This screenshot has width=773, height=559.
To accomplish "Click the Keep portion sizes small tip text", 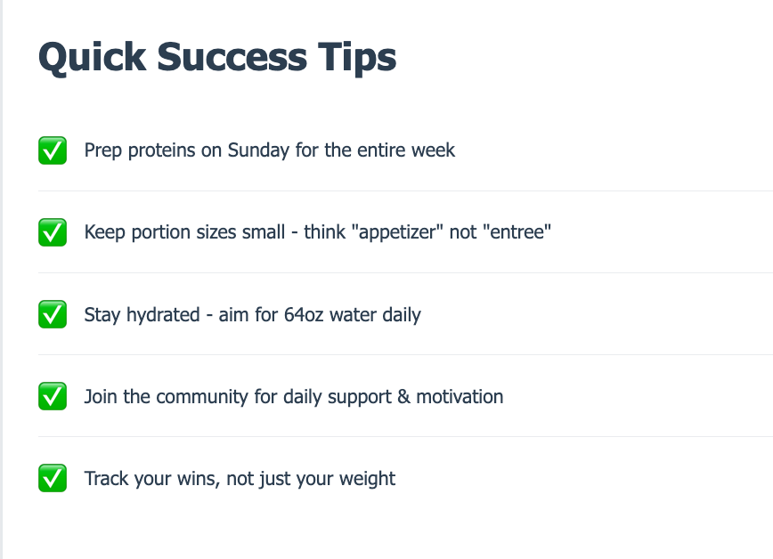I will pos(317,232).
